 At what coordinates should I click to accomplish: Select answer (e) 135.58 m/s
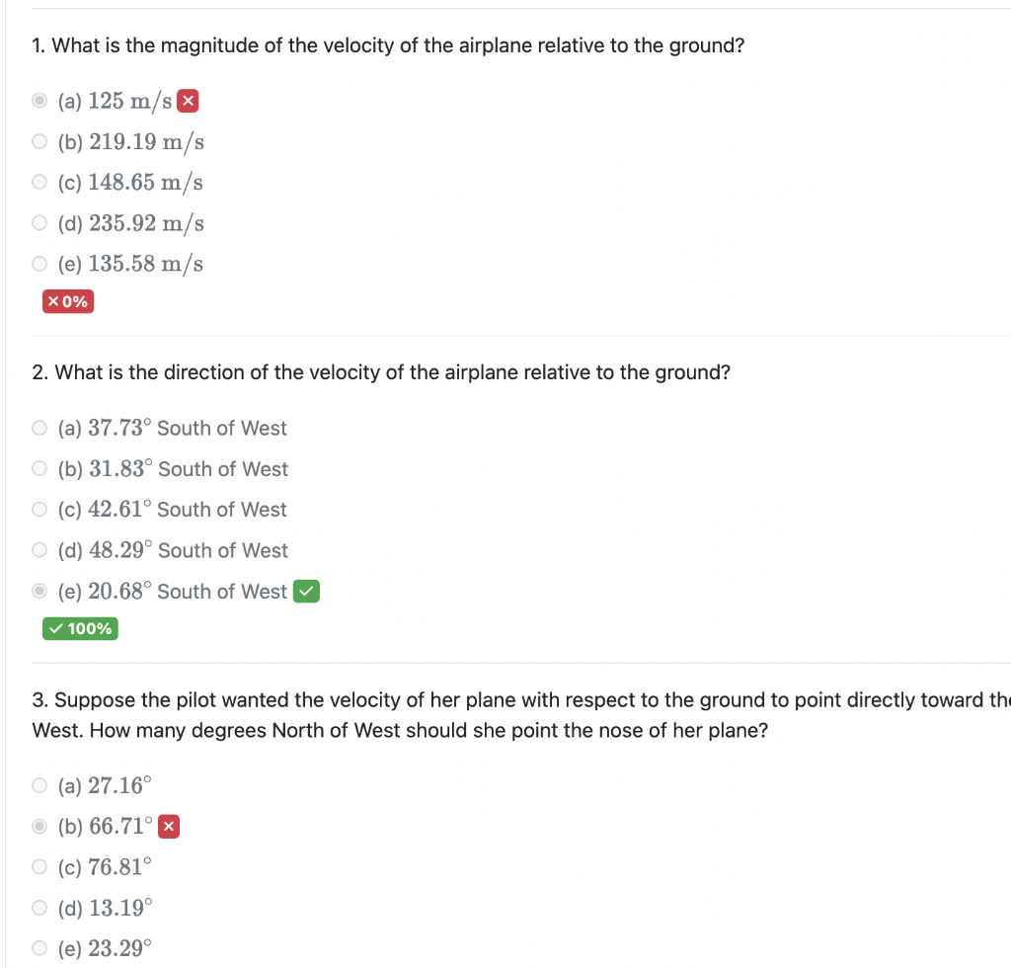[39, 263]
